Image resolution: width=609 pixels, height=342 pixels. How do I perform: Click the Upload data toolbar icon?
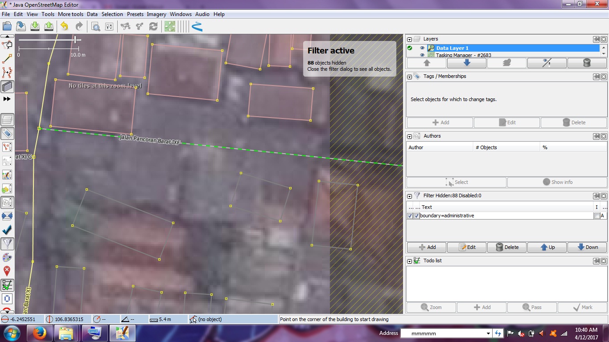[x=49, y=27]
